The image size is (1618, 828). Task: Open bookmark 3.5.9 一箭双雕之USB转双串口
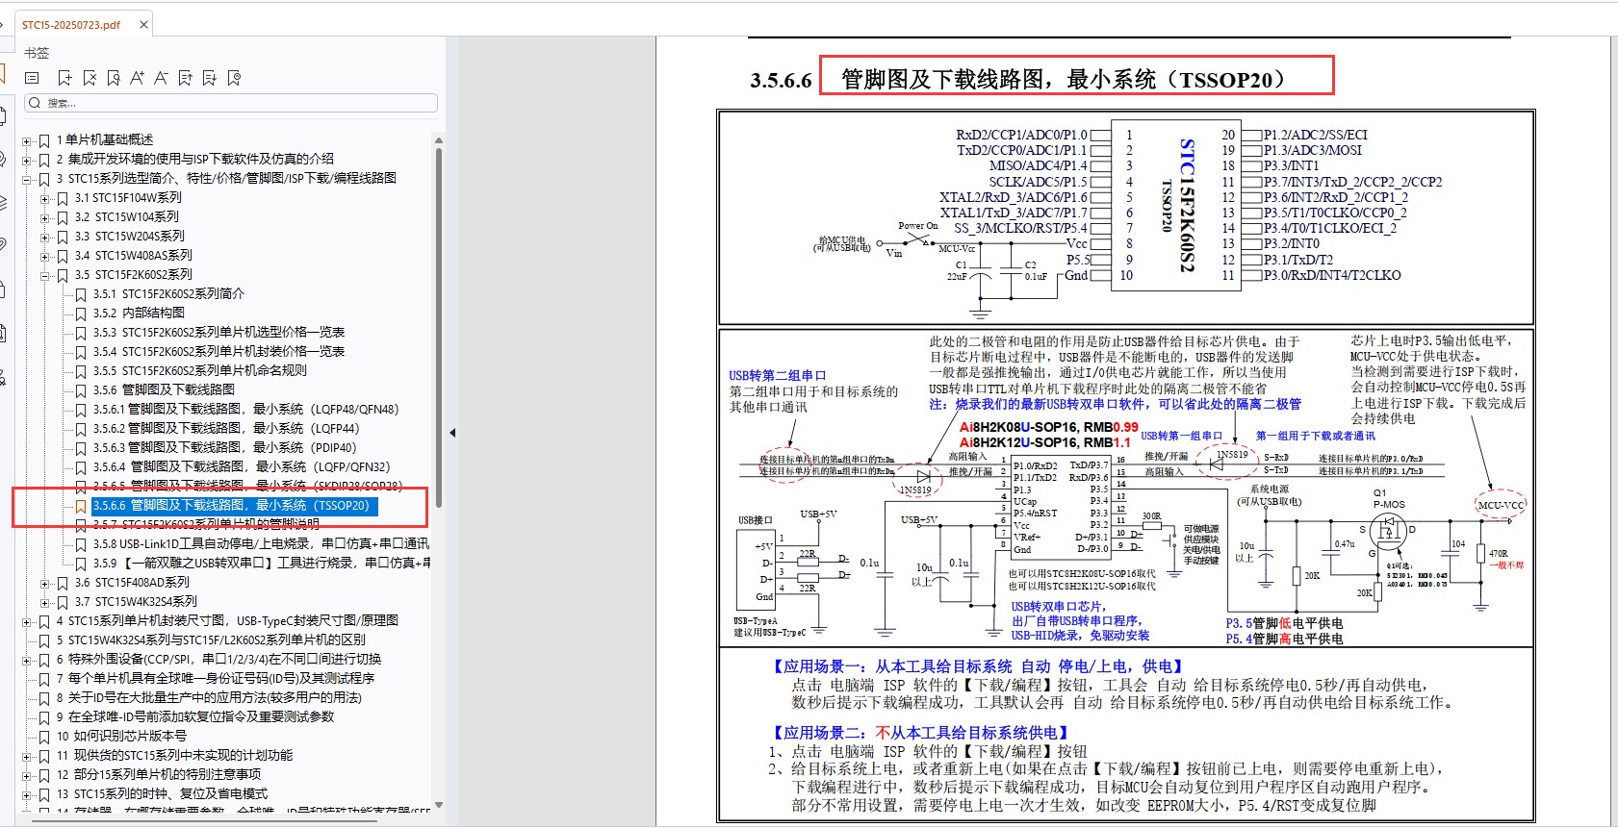(x=262, y=564)
